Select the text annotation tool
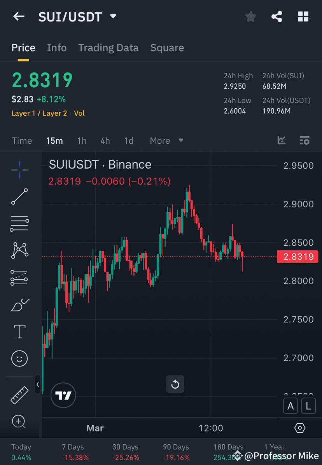Viewport: 322px width, 465px height. point(19,331)
